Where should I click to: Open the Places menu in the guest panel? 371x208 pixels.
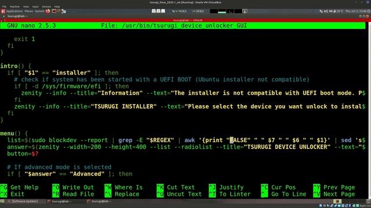[x=29, y=11]
